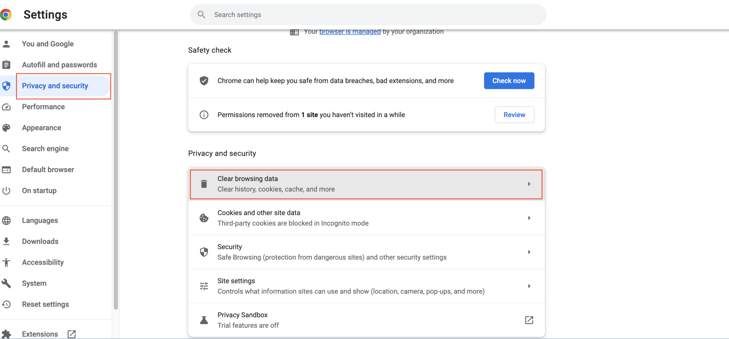Click the sliders icon for Site settings
Screen dimensions: 729x339
click(204, 286)
